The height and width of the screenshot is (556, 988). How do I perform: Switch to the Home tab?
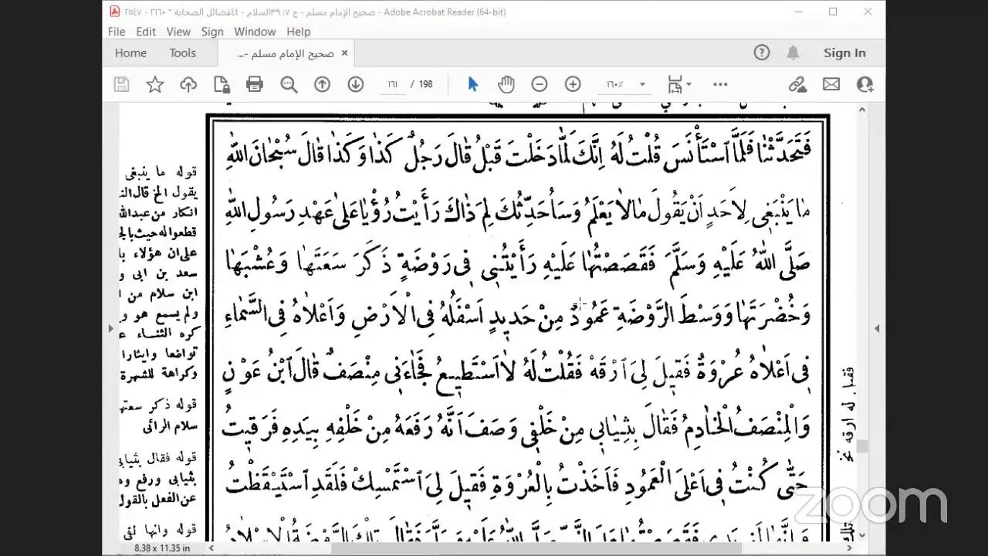coord(130,53)
